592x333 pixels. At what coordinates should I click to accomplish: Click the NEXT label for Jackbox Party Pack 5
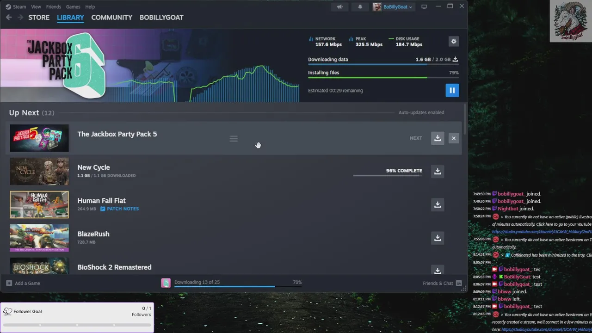click(x=416, y=138)
